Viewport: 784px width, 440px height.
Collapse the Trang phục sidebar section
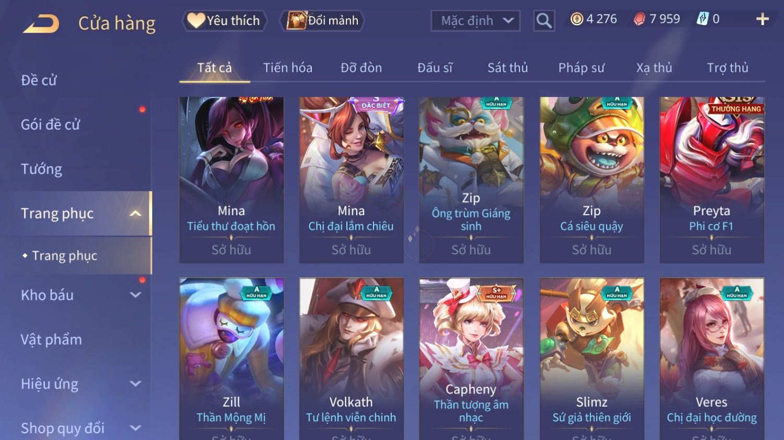[135, 213]
